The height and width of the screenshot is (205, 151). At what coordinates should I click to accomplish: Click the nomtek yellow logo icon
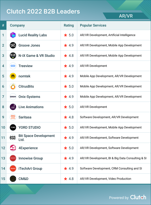13,76
